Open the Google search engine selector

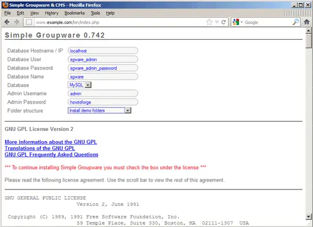[237, 22]
